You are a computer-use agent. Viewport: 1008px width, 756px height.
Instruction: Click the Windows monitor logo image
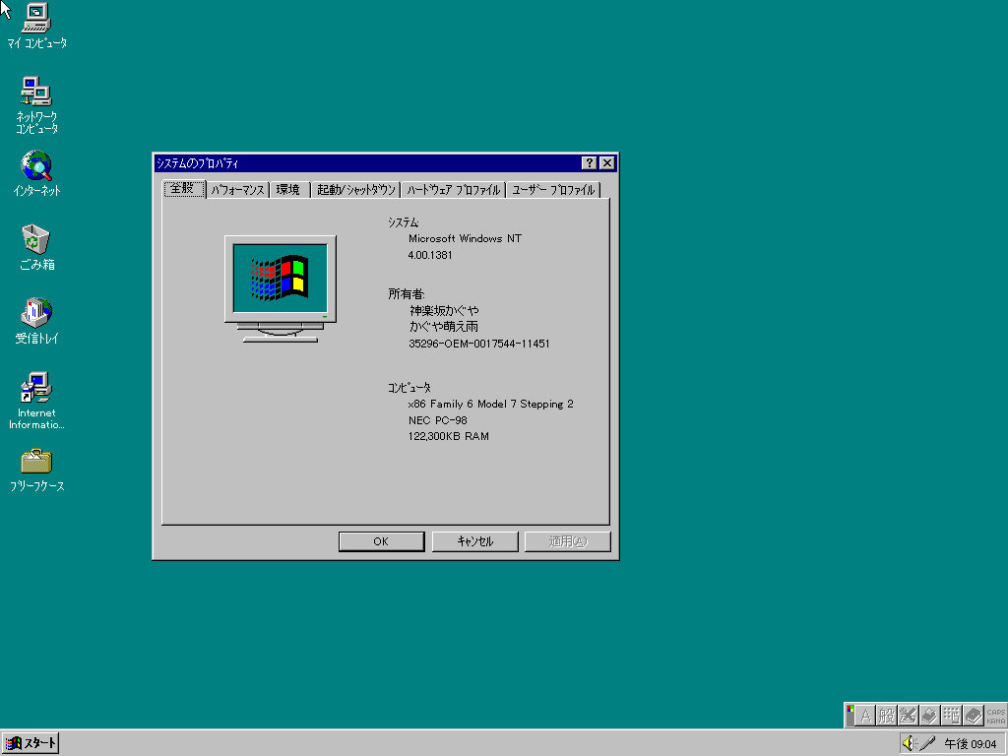tap(281, 288)
